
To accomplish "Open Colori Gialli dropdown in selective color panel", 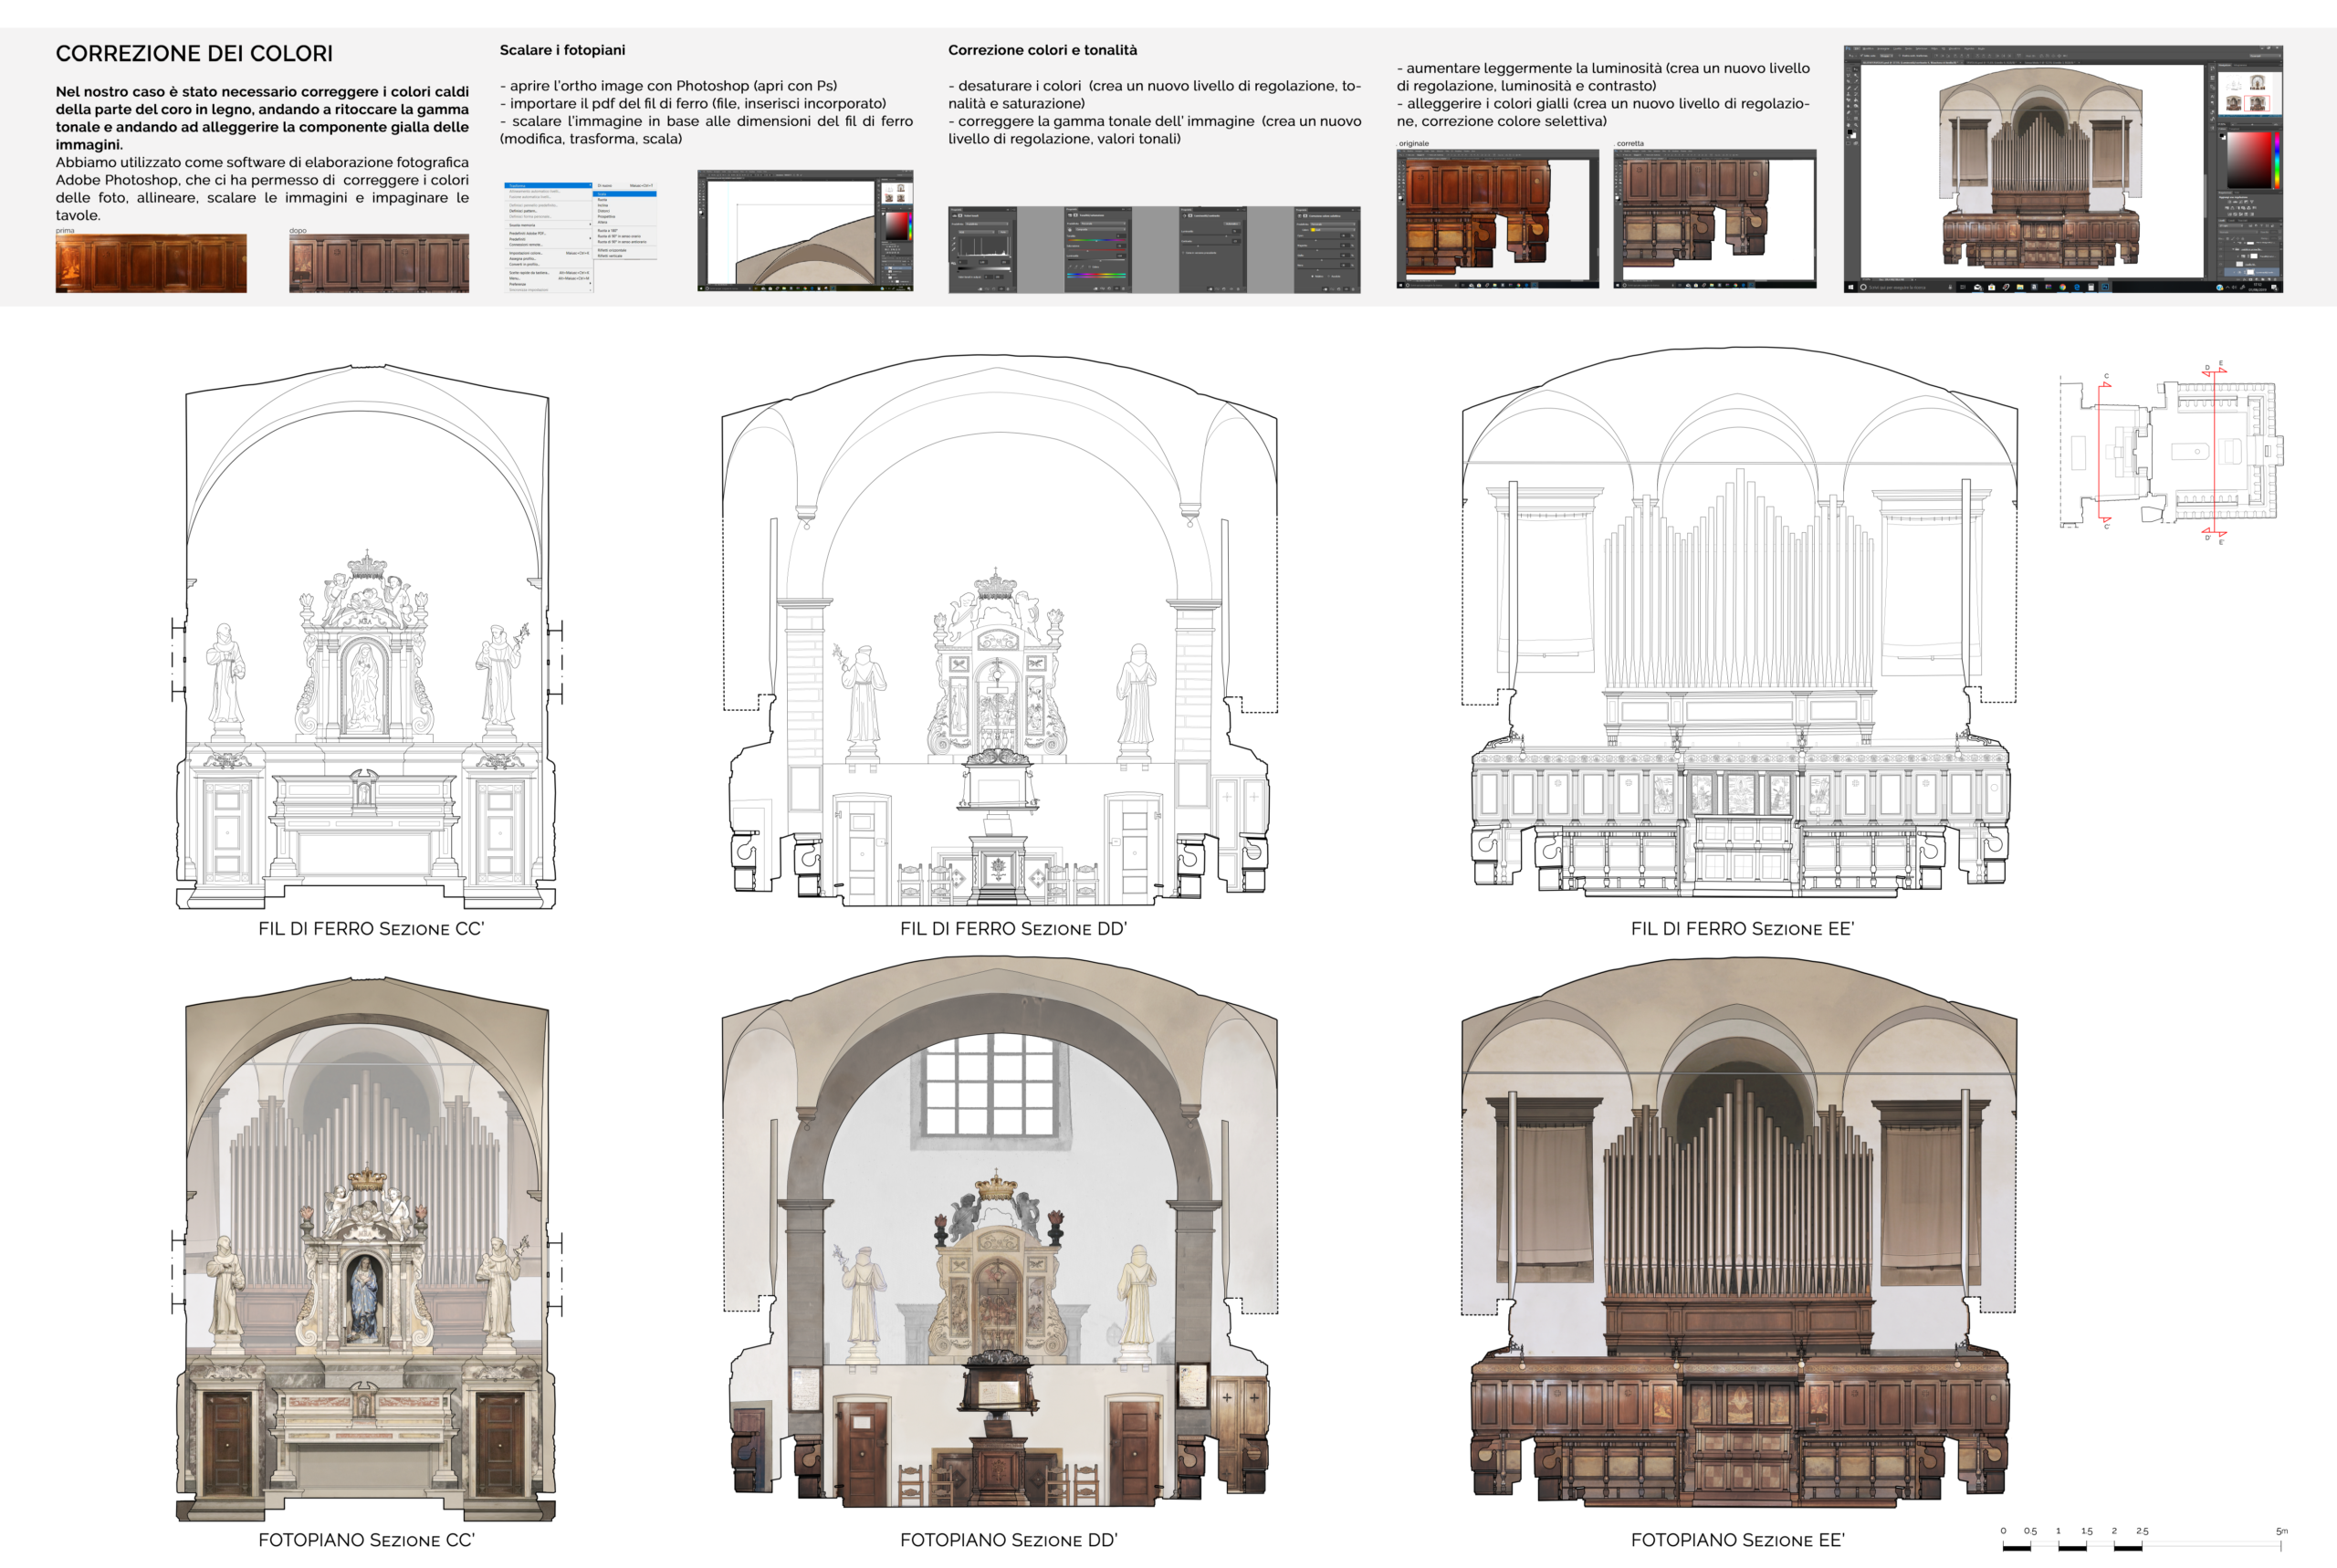I will pyautogui.click(x=1333, y=230).
